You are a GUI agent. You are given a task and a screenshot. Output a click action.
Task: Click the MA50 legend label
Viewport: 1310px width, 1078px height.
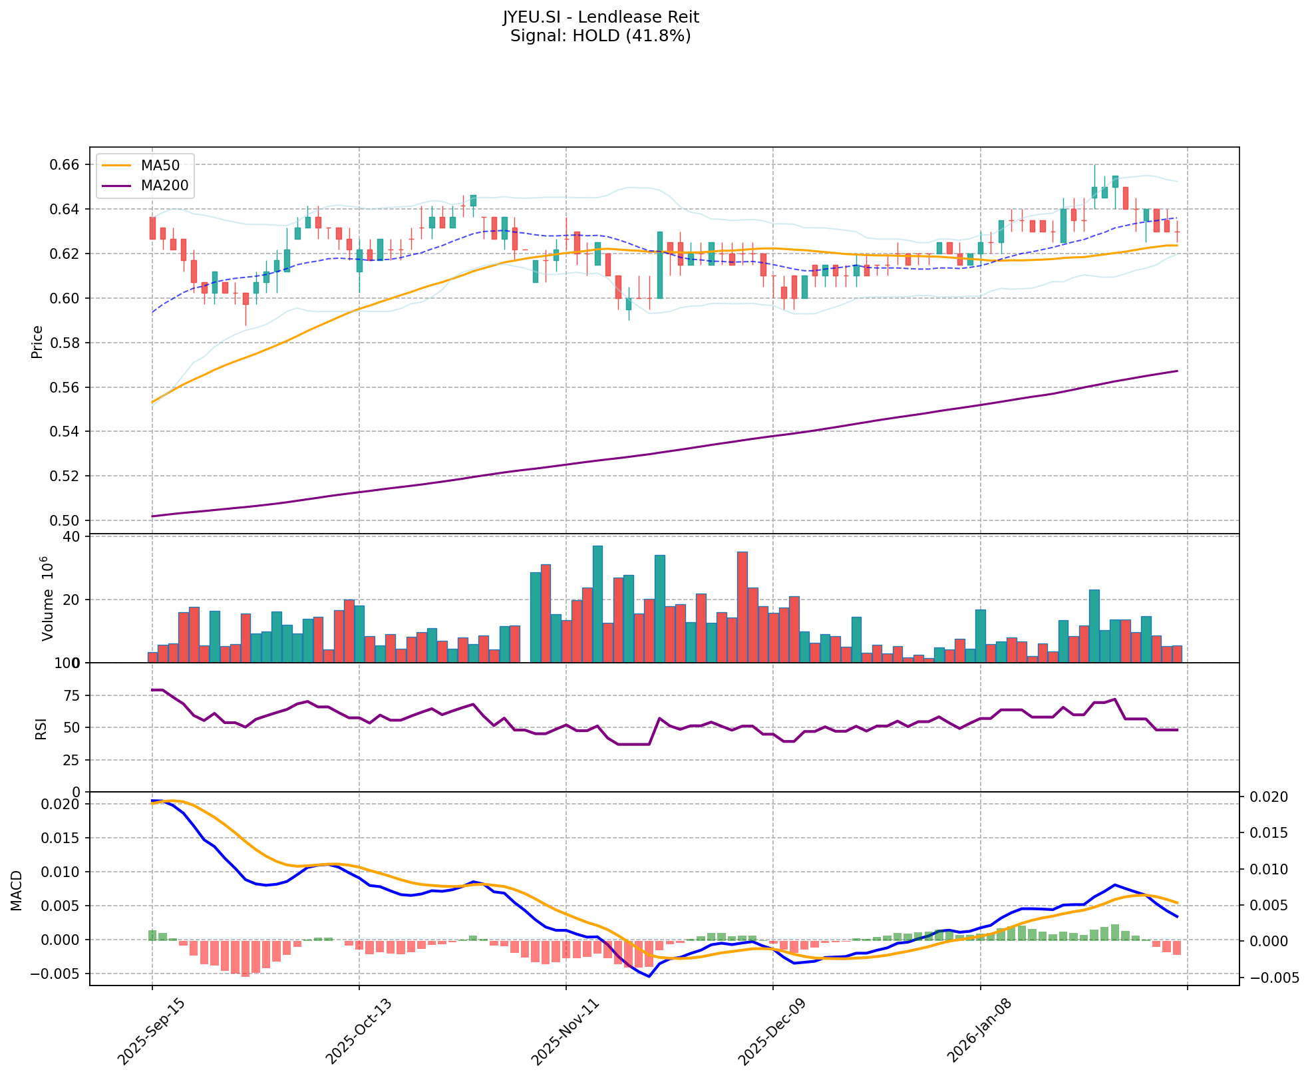(x=160, y=165)
